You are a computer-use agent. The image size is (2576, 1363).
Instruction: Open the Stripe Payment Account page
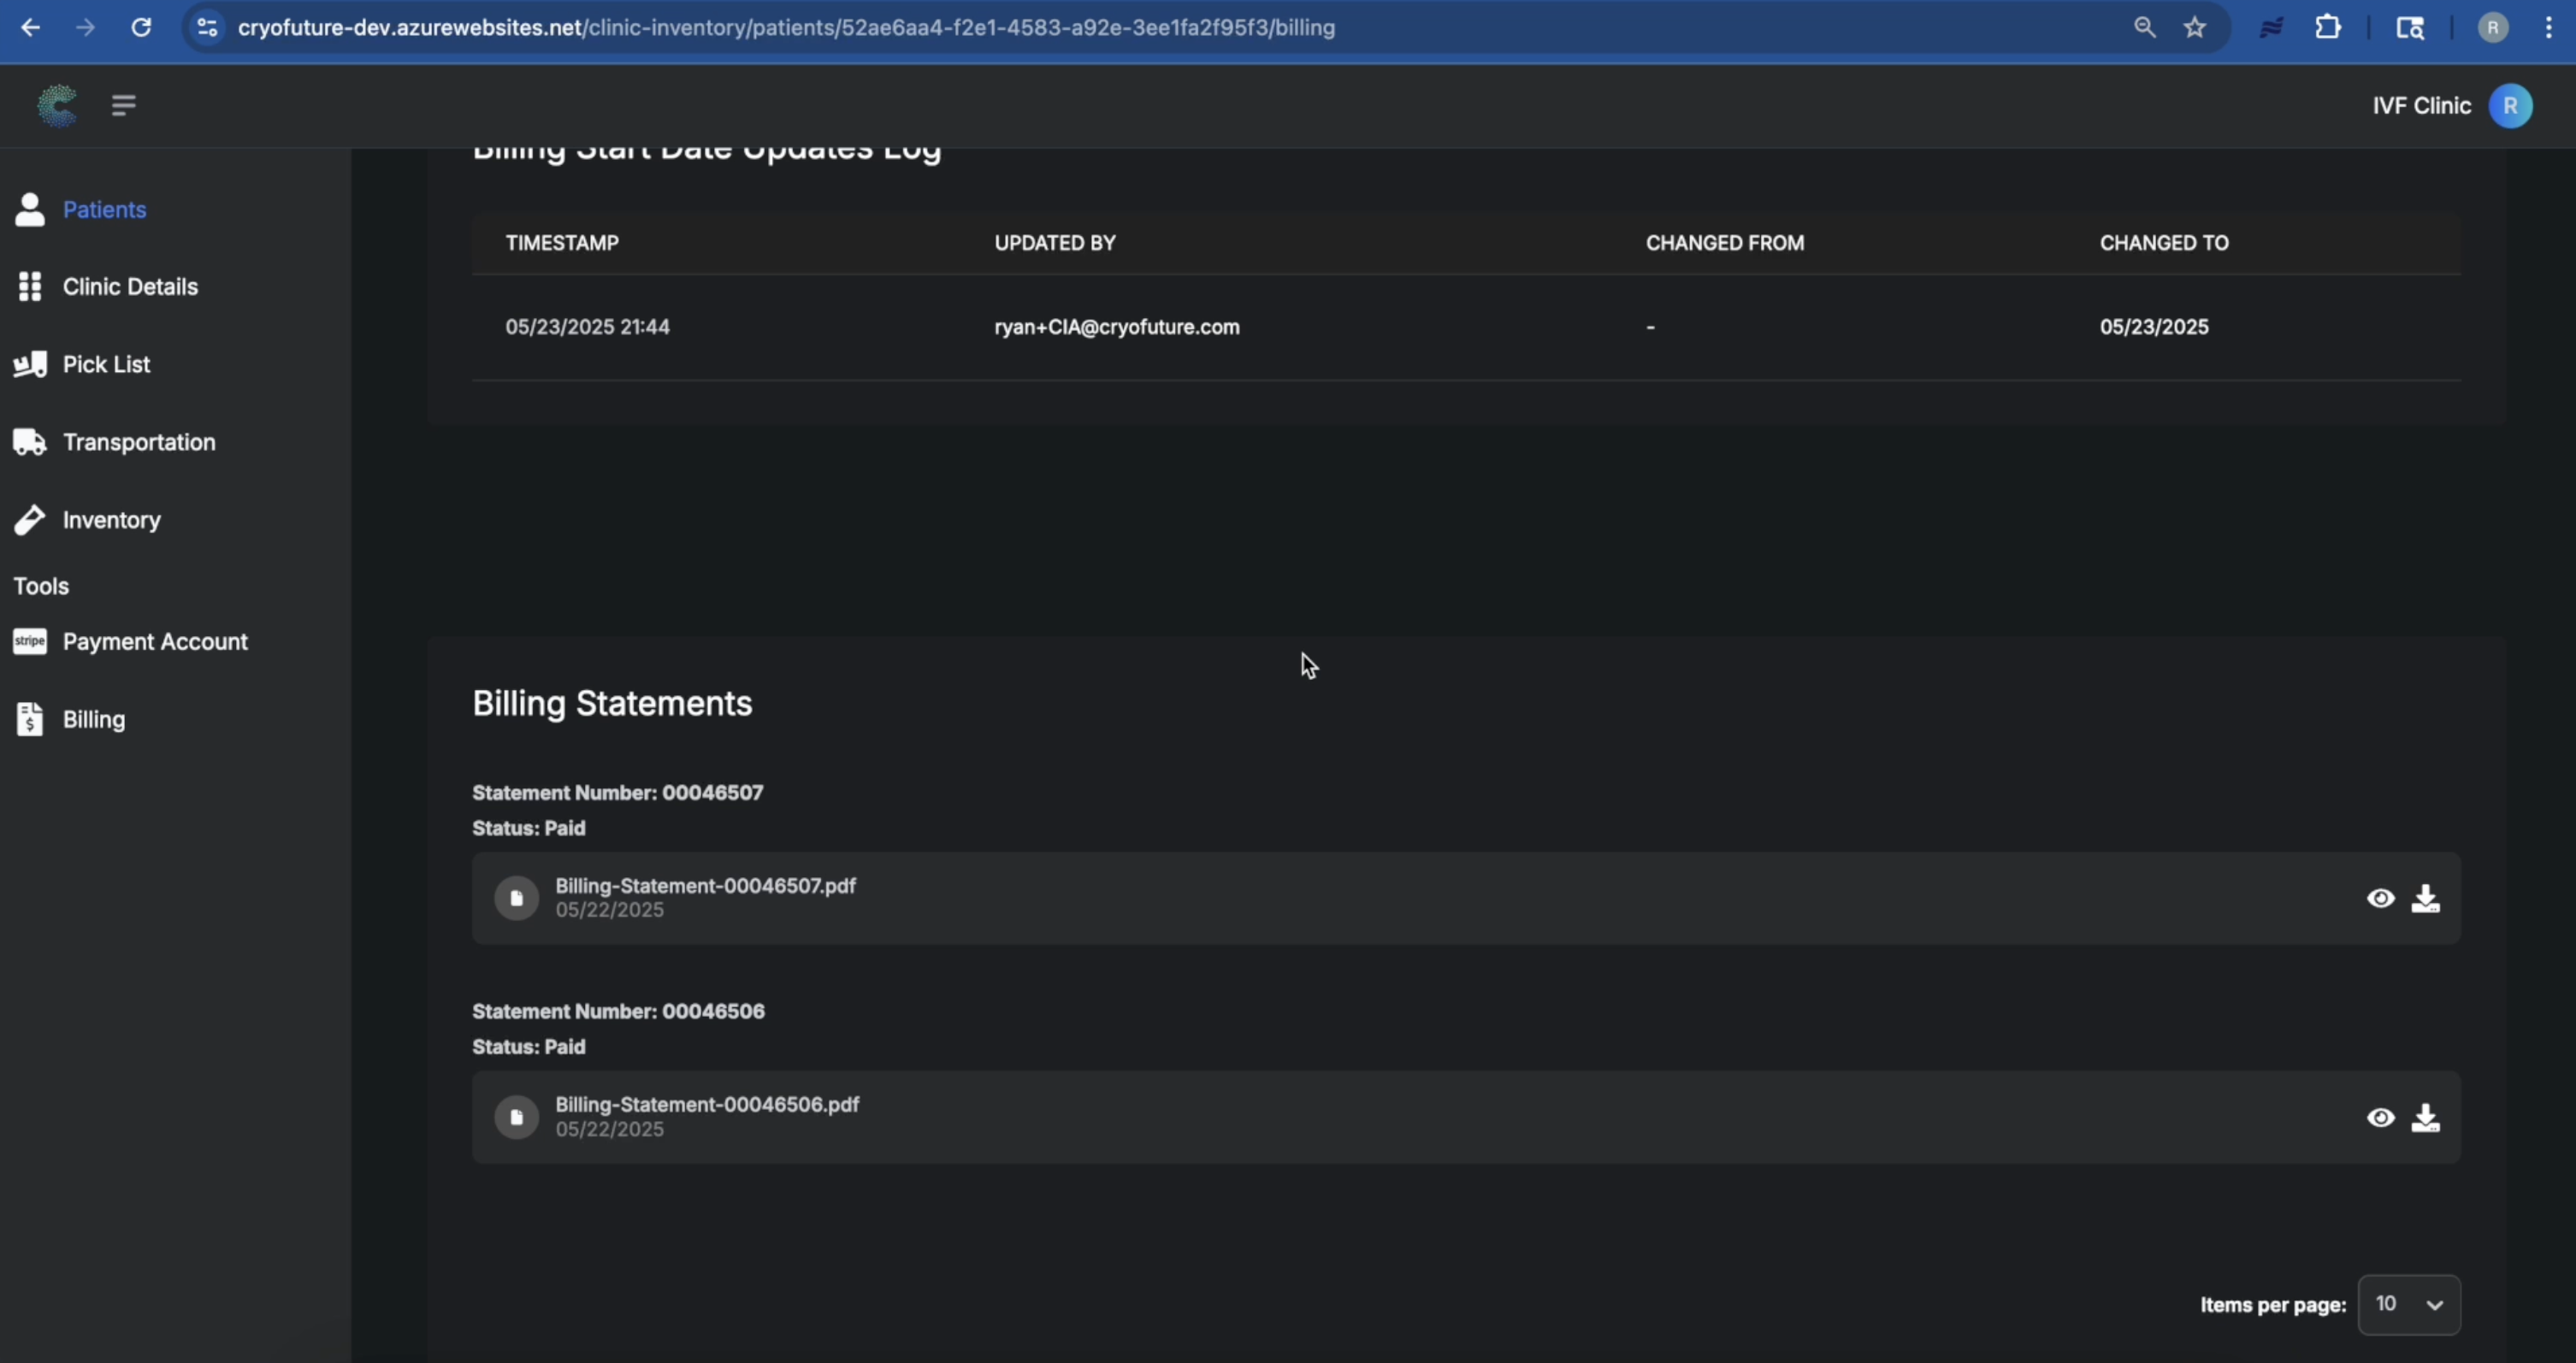point(154,642)
